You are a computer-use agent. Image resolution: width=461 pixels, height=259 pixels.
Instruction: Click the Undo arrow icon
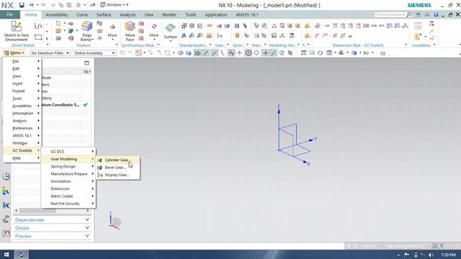(32, 5)
